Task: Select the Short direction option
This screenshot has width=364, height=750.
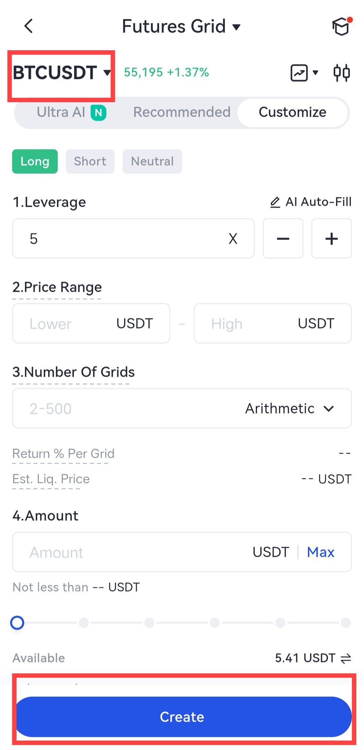Action: (x=90, y=161)
